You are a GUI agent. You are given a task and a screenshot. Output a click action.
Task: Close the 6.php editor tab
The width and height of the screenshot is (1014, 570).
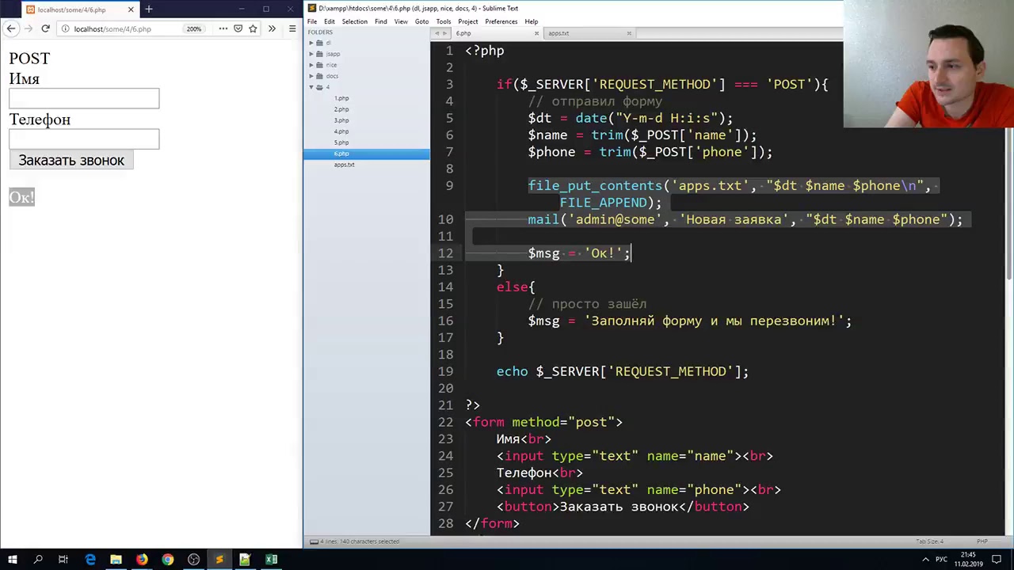tap(536, 33)
